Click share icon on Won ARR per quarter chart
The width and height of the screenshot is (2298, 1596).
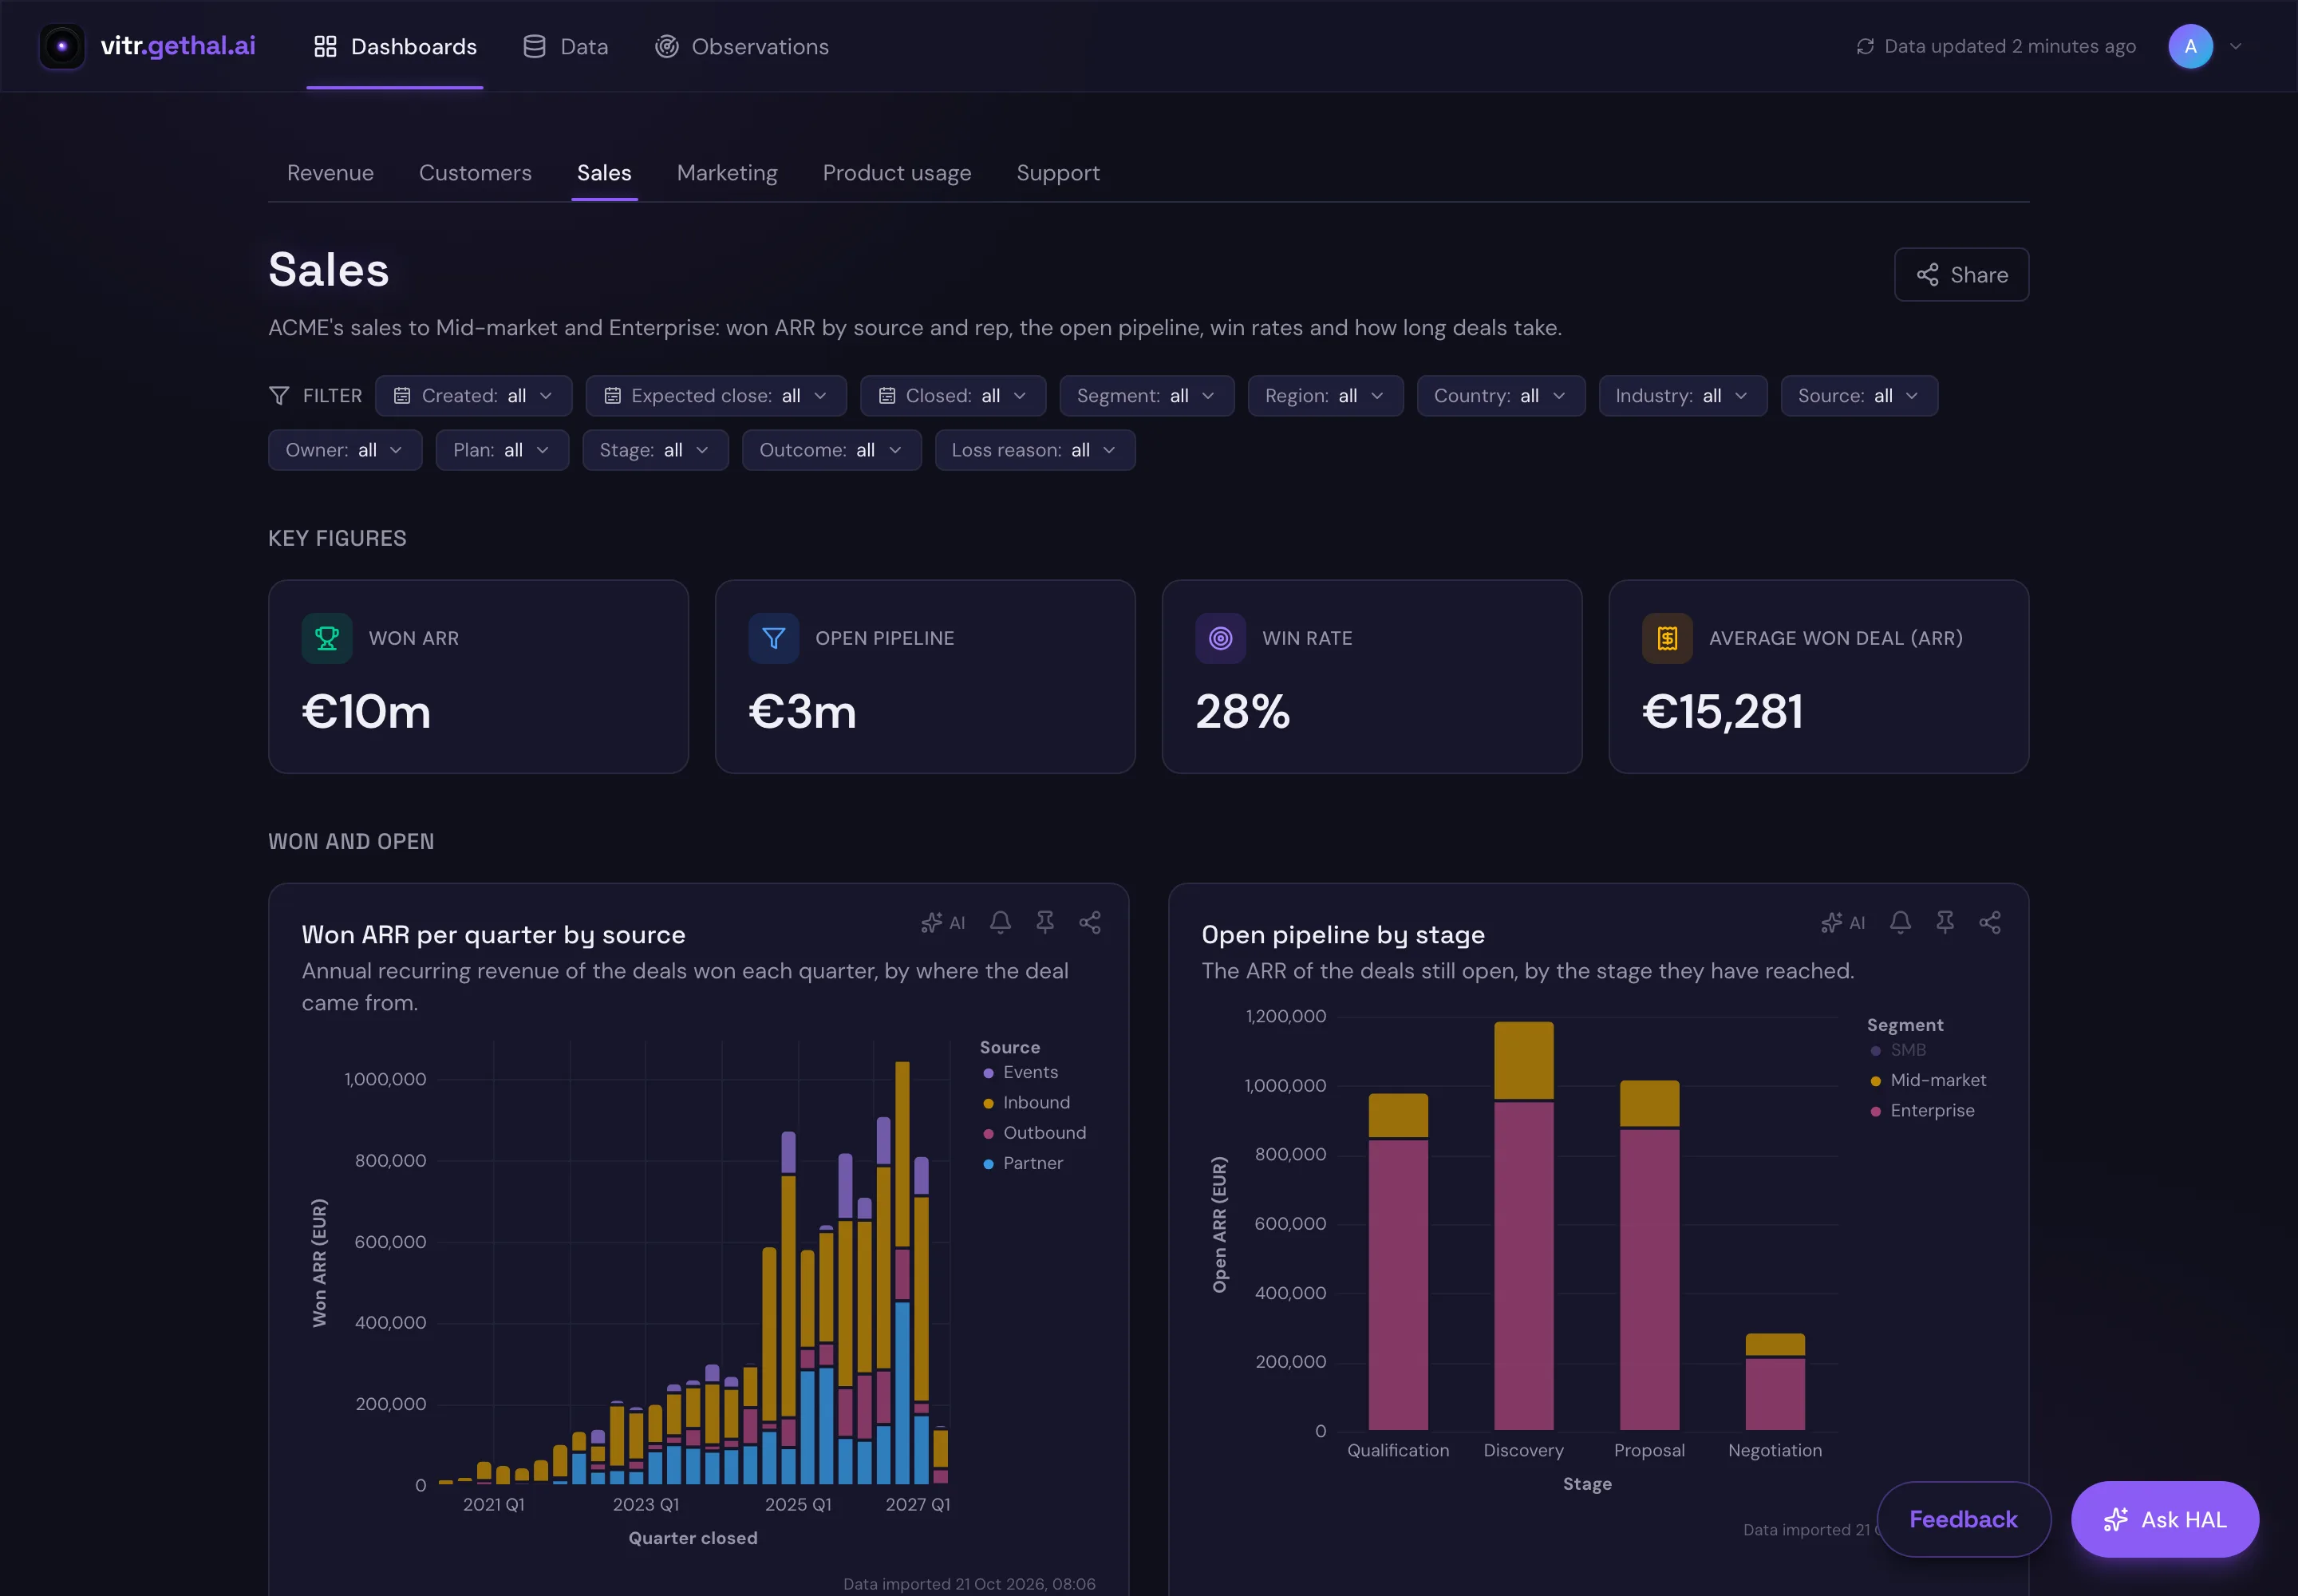[x=1090, y=922]
